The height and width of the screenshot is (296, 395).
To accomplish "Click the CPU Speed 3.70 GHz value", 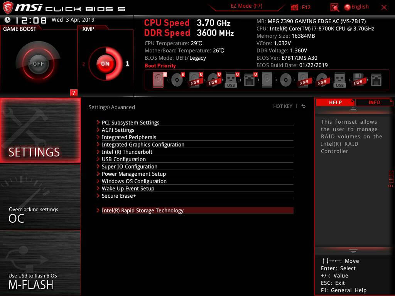I will click(213, 23).
